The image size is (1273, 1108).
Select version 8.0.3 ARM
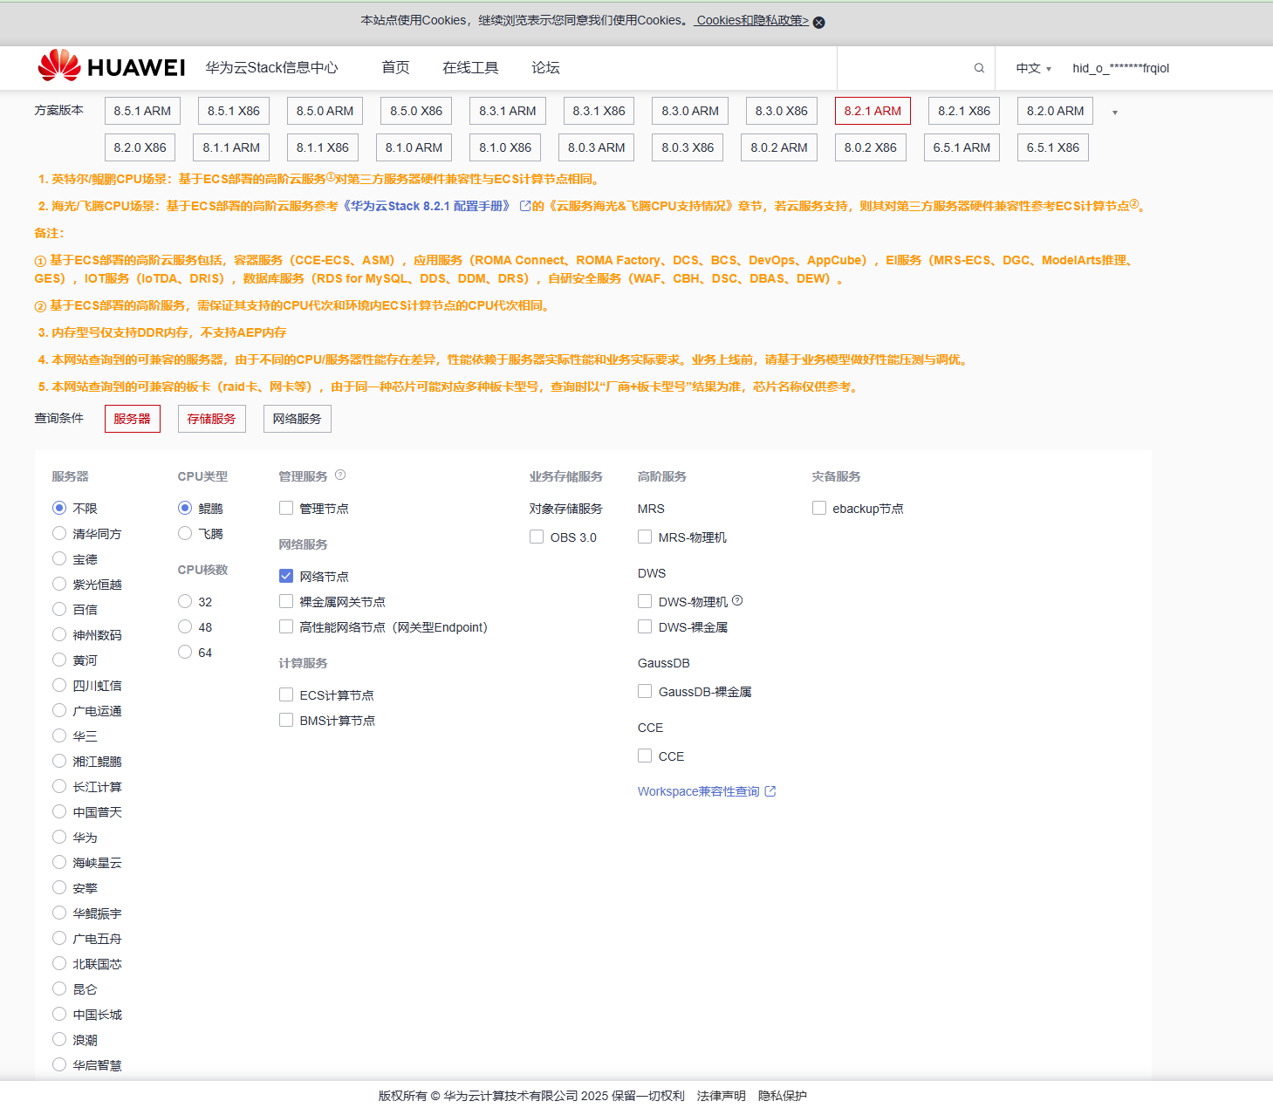pyautogui.click(x=597, y=147)
